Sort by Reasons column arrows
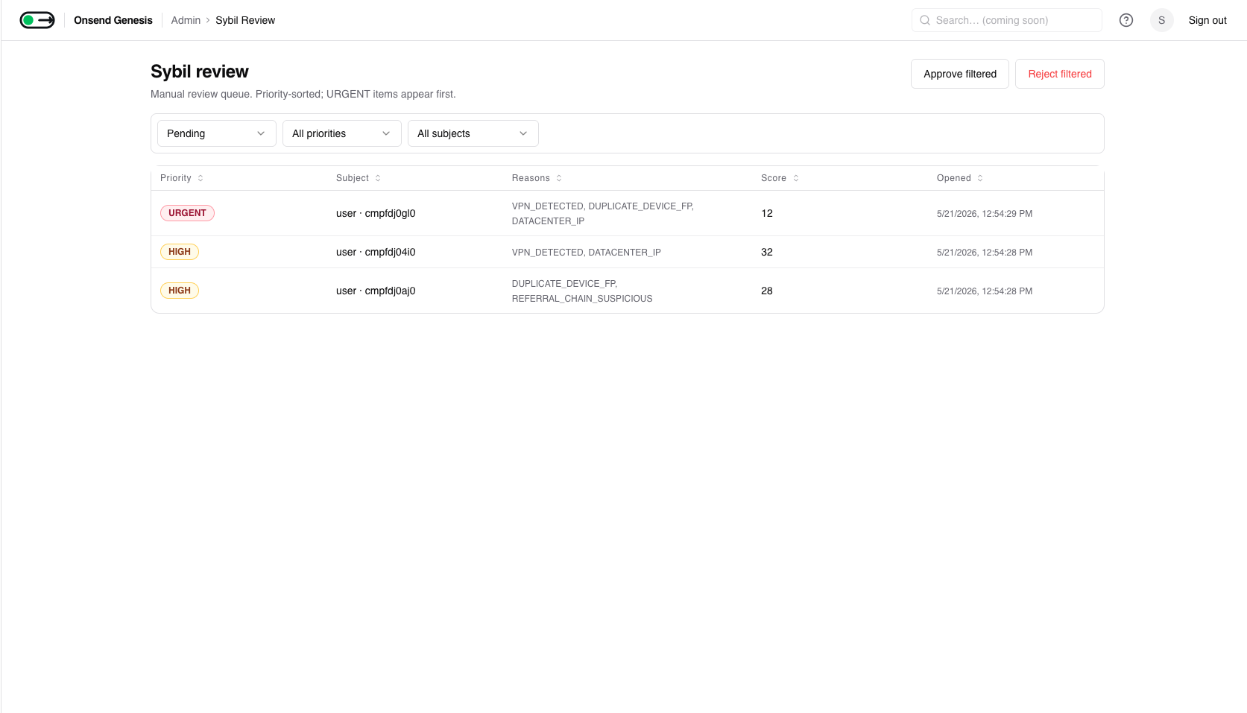 pyautogui.click(x=559, y=178)
